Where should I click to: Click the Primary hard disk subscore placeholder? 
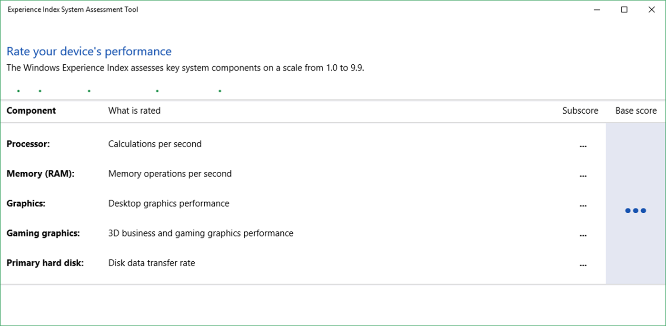(583, 265)
